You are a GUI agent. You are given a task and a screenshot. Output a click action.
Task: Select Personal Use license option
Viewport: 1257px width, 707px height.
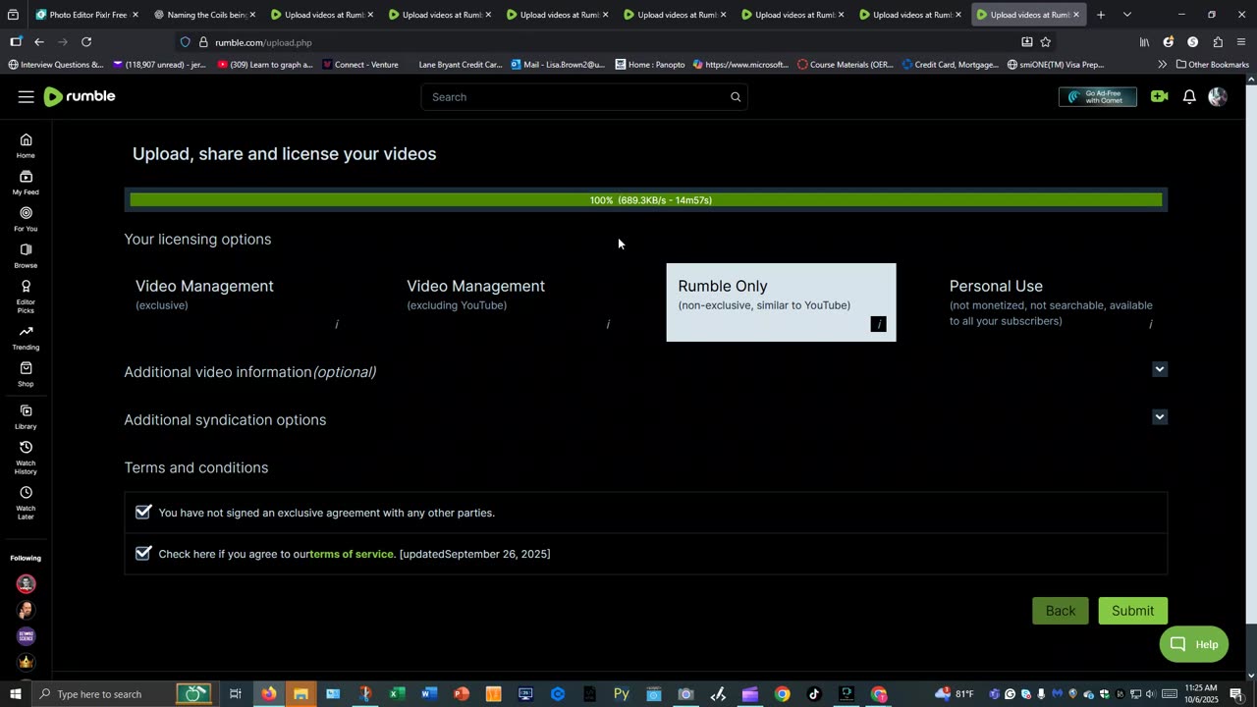(x=1052, y=302)
